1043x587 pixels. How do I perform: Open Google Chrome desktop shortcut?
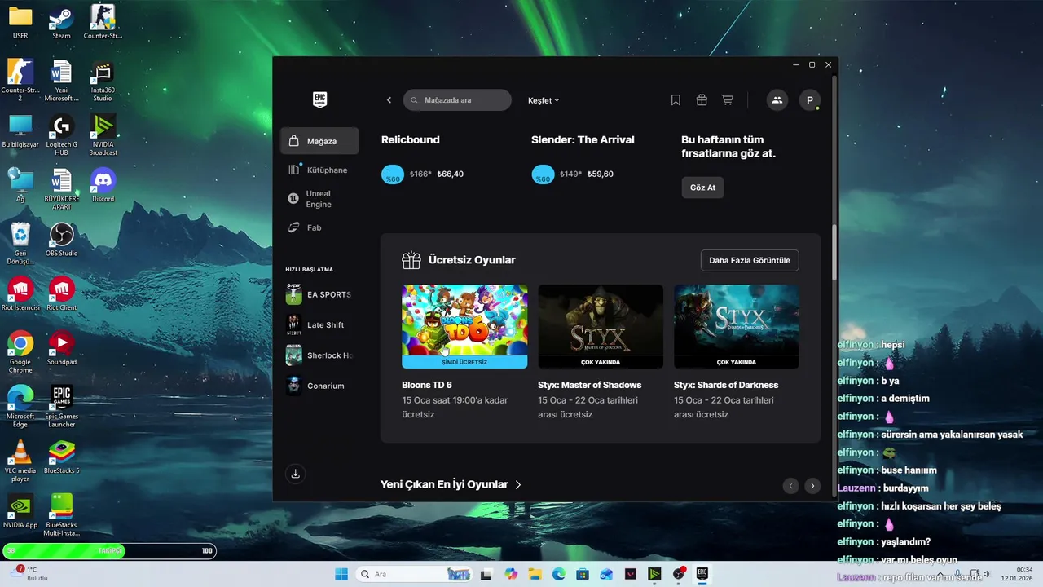point(20,353)
